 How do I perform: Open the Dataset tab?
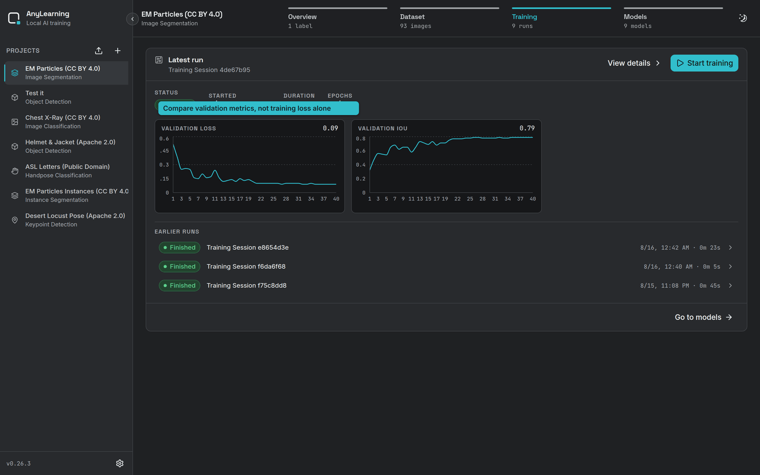coord(449,19)
